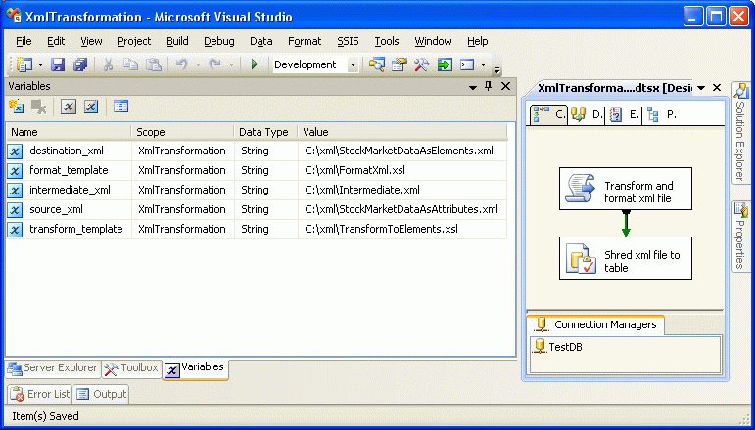This screenshot has width=755, height=430.
Task: Switch to the Toolbox tab
Action: coord(131,368)
